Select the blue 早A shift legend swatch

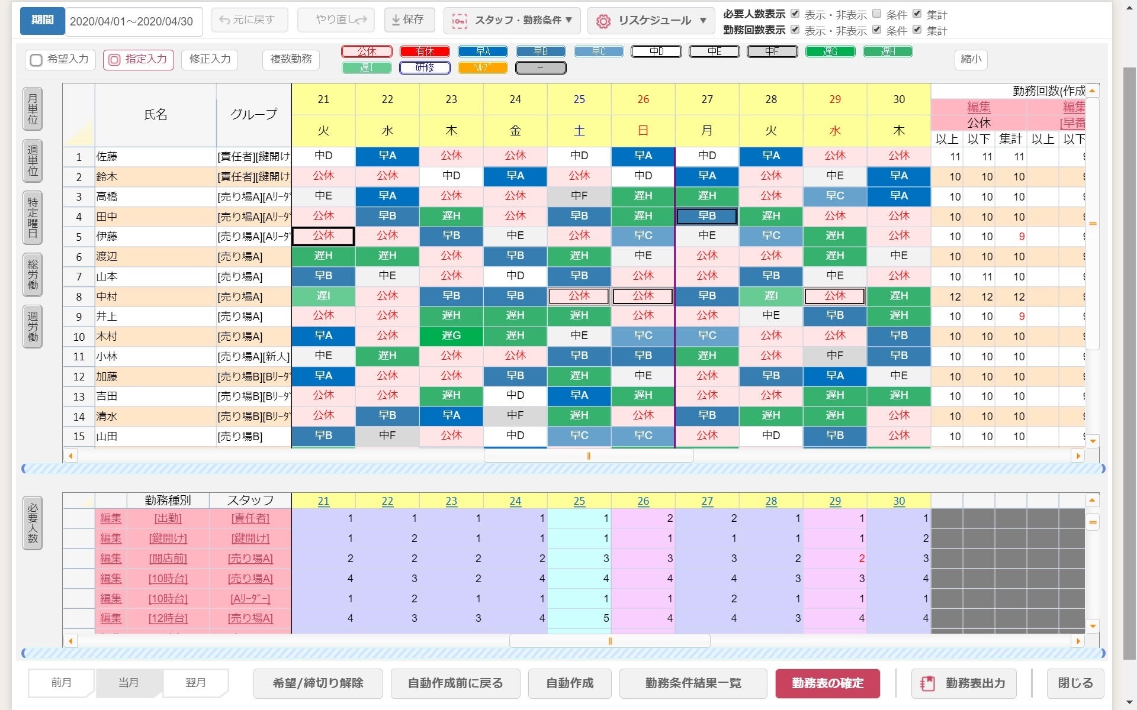(x=482, y=51)
